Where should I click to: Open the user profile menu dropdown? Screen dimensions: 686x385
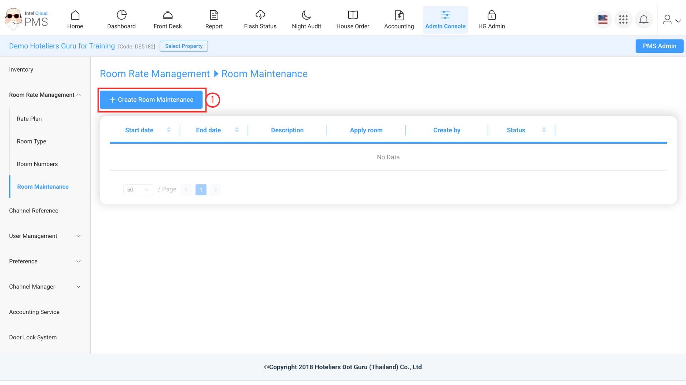[x=671, y=20]
